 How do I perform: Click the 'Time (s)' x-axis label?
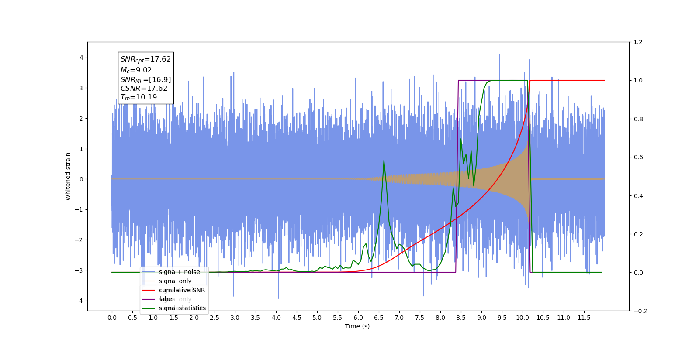(x=357, y=326)
